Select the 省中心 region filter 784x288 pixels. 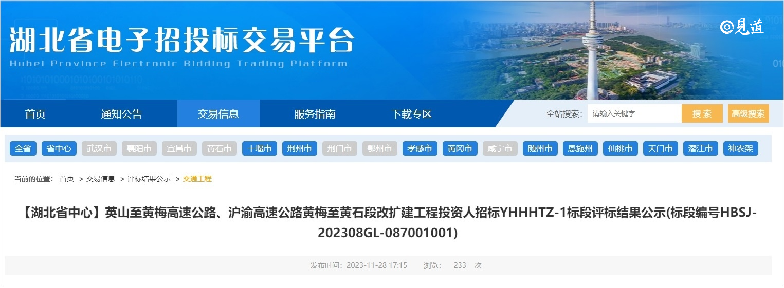coord(59,149)
